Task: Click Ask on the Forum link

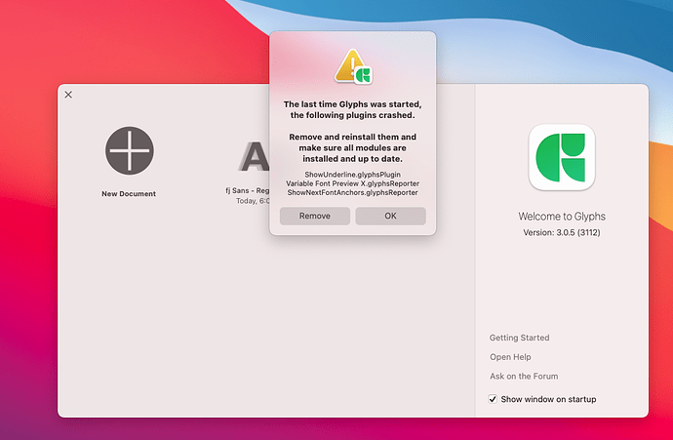Action: 524,376
